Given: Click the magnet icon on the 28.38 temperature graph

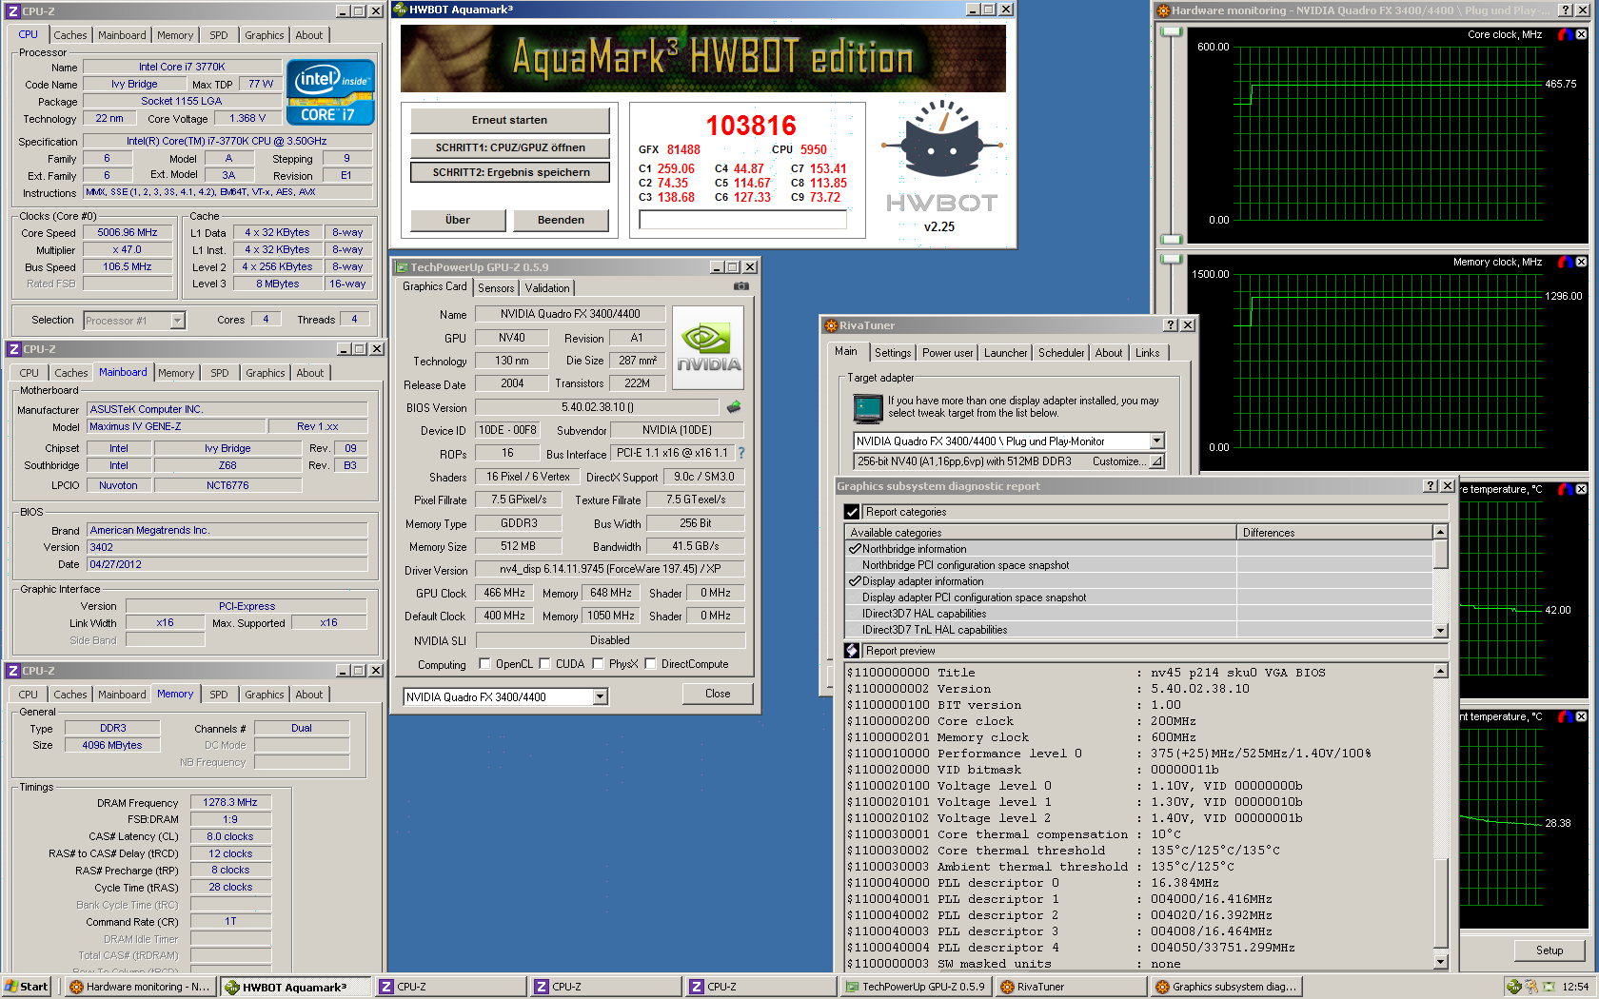Looking at the screenshot, I should [x=1566, y=716].
